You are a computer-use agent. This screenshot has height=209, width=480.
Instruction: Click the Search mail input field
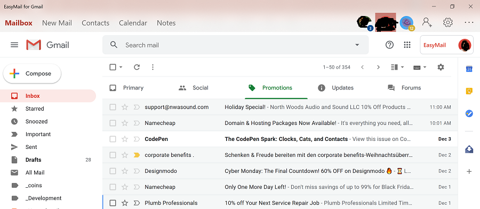236,45
